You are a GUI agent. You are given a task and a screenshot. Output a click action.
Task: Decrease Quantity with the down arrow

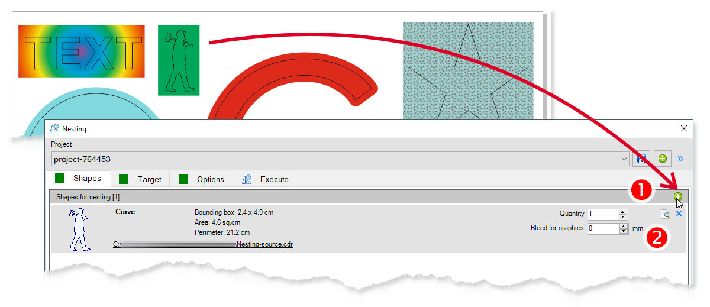click(623, 217)
